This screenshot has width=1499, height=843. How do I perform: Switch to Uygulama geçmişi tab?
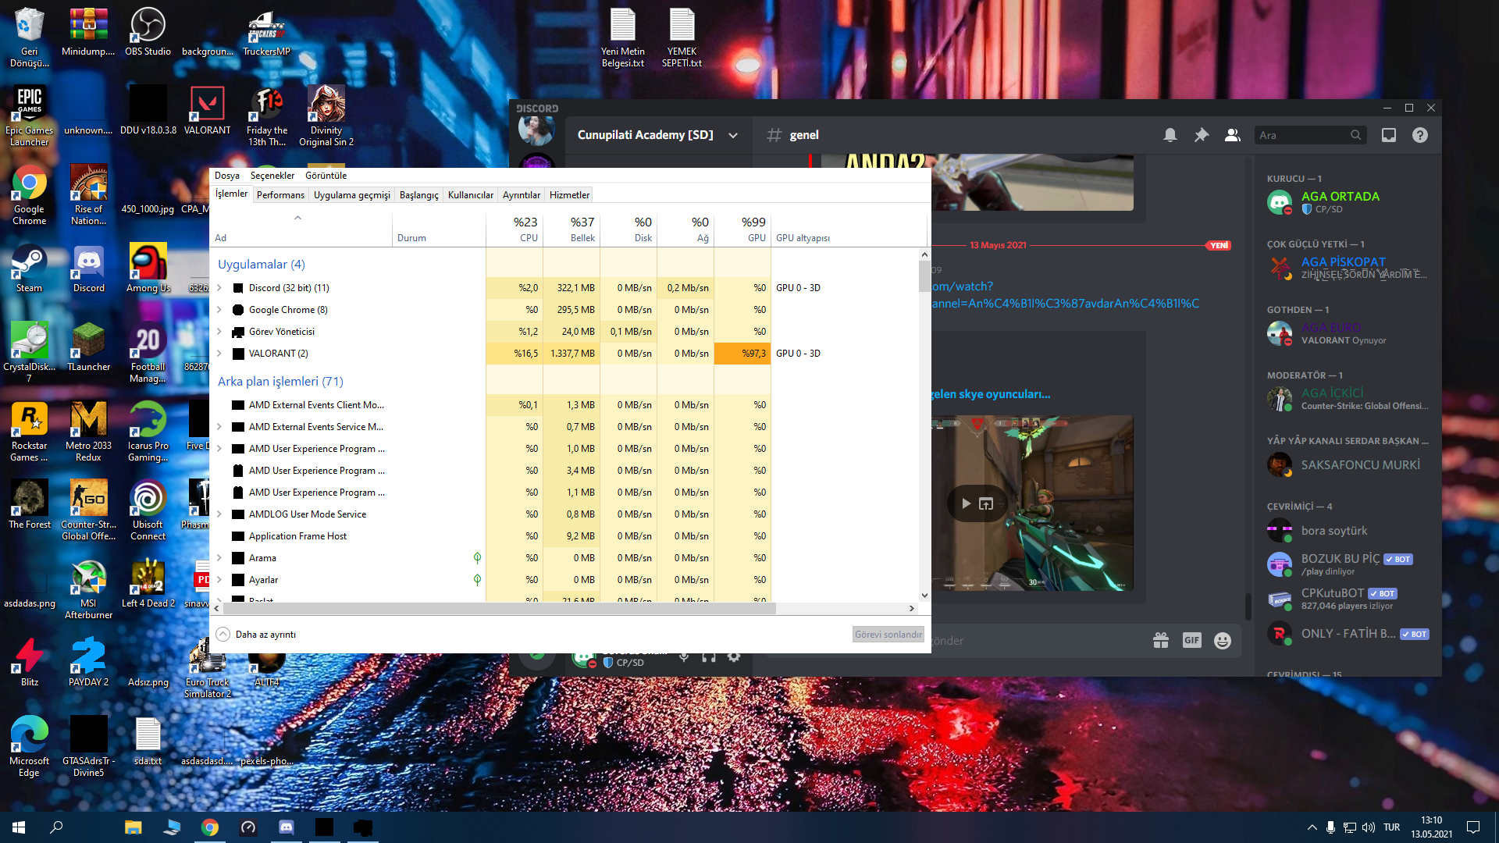[x=351, y=195]
